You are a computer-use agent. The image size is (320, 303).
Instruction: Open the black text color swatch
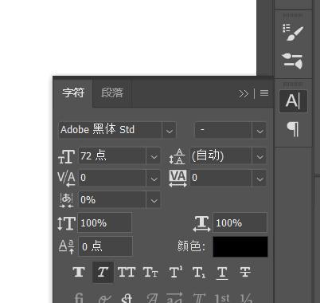point(240,246)
